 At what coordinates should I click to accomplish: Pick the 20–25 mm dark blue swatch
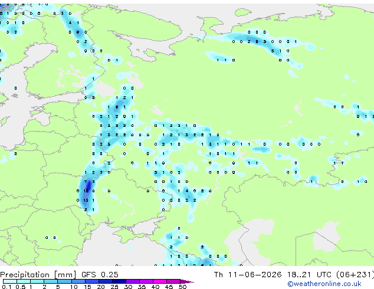106,281
